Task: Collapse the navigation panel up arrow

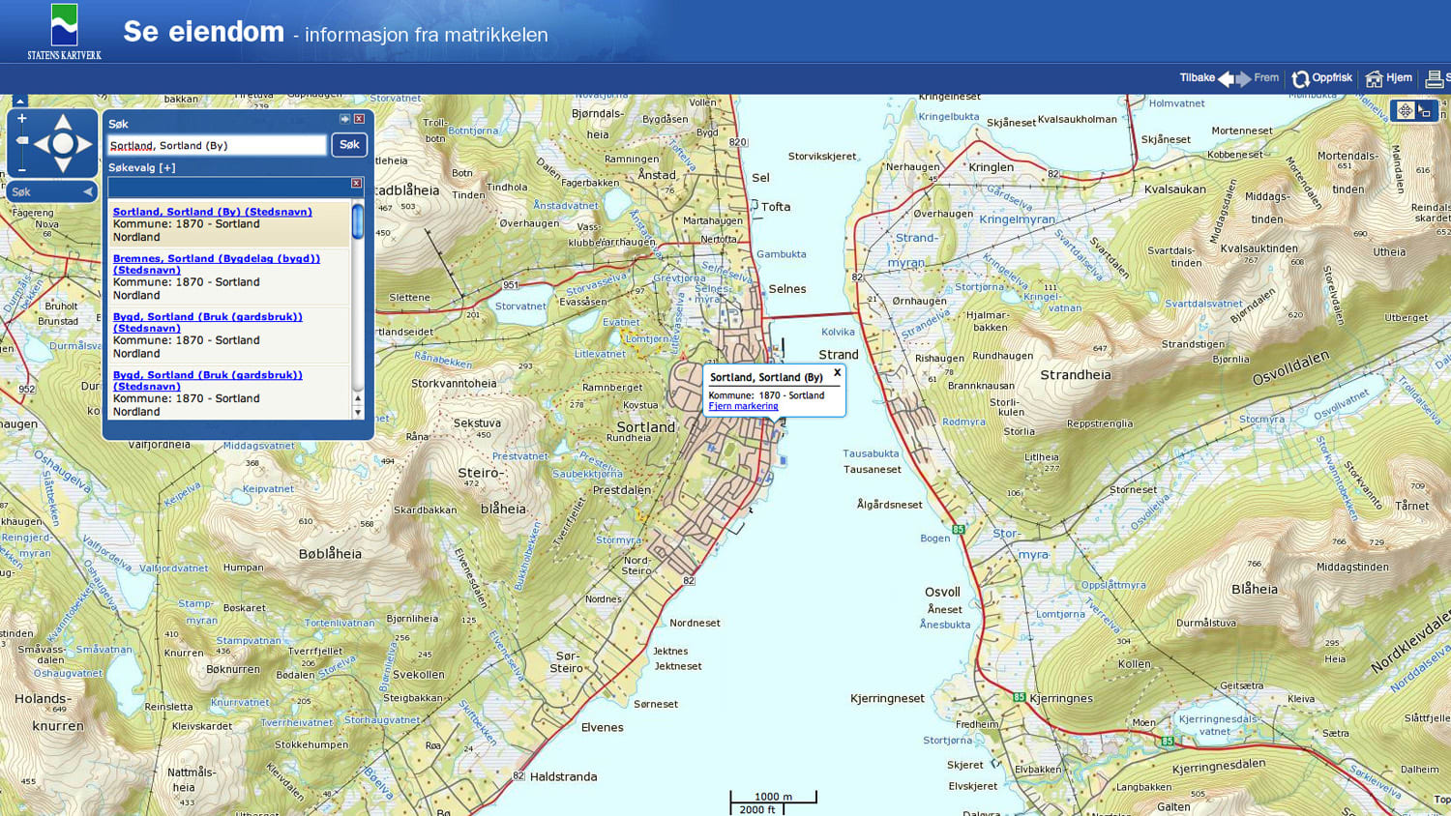Action: coord(19,101)
